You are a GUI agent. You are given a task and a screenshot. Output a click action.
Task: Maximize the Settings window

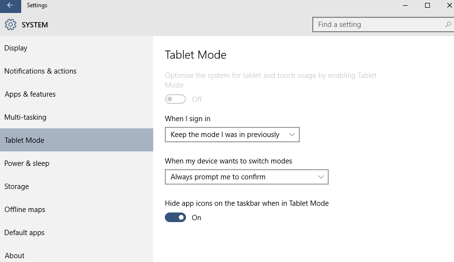click(x=427, y=5)
